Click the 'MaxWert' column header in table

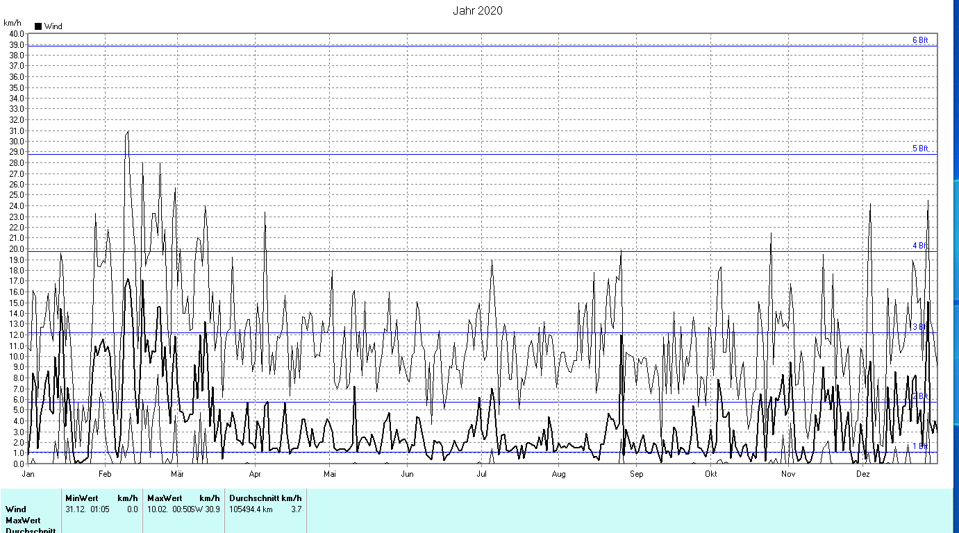point(165,498)
